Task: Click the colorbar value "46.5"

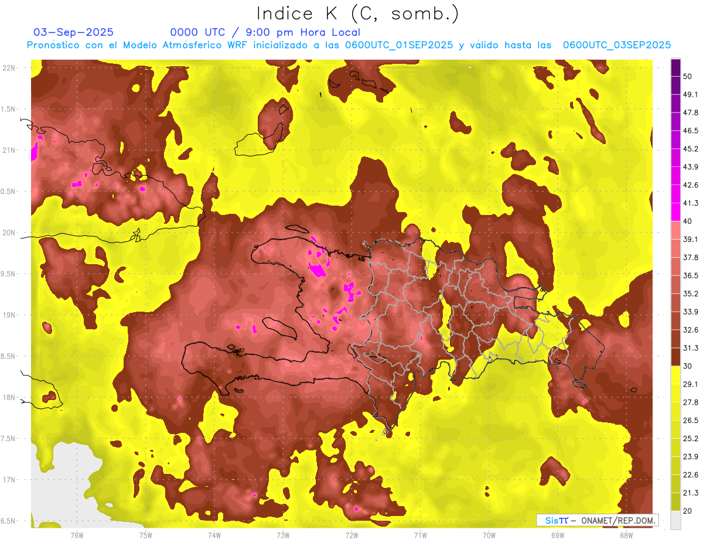Action: point(691,131)
